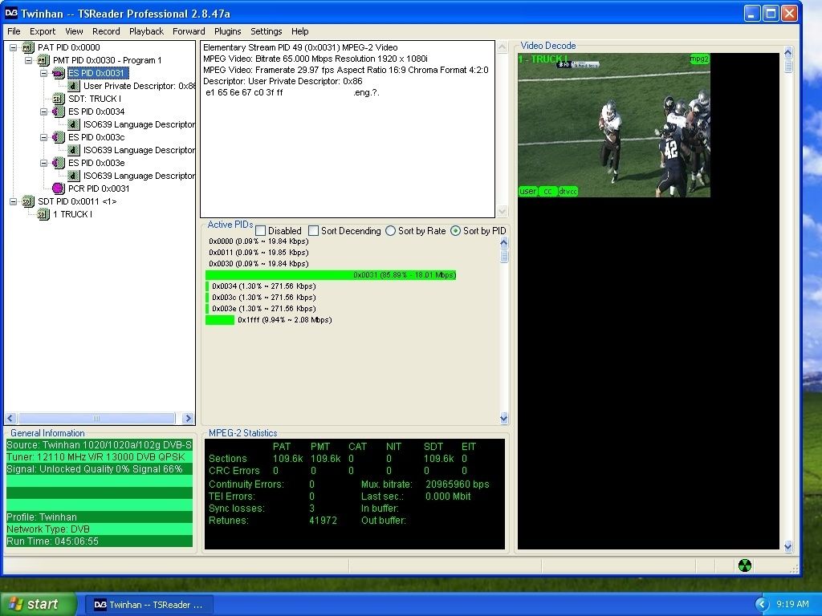Select the Sort by Rate radio button
This screenshot has height=616, width=822.
coord(391,230)
